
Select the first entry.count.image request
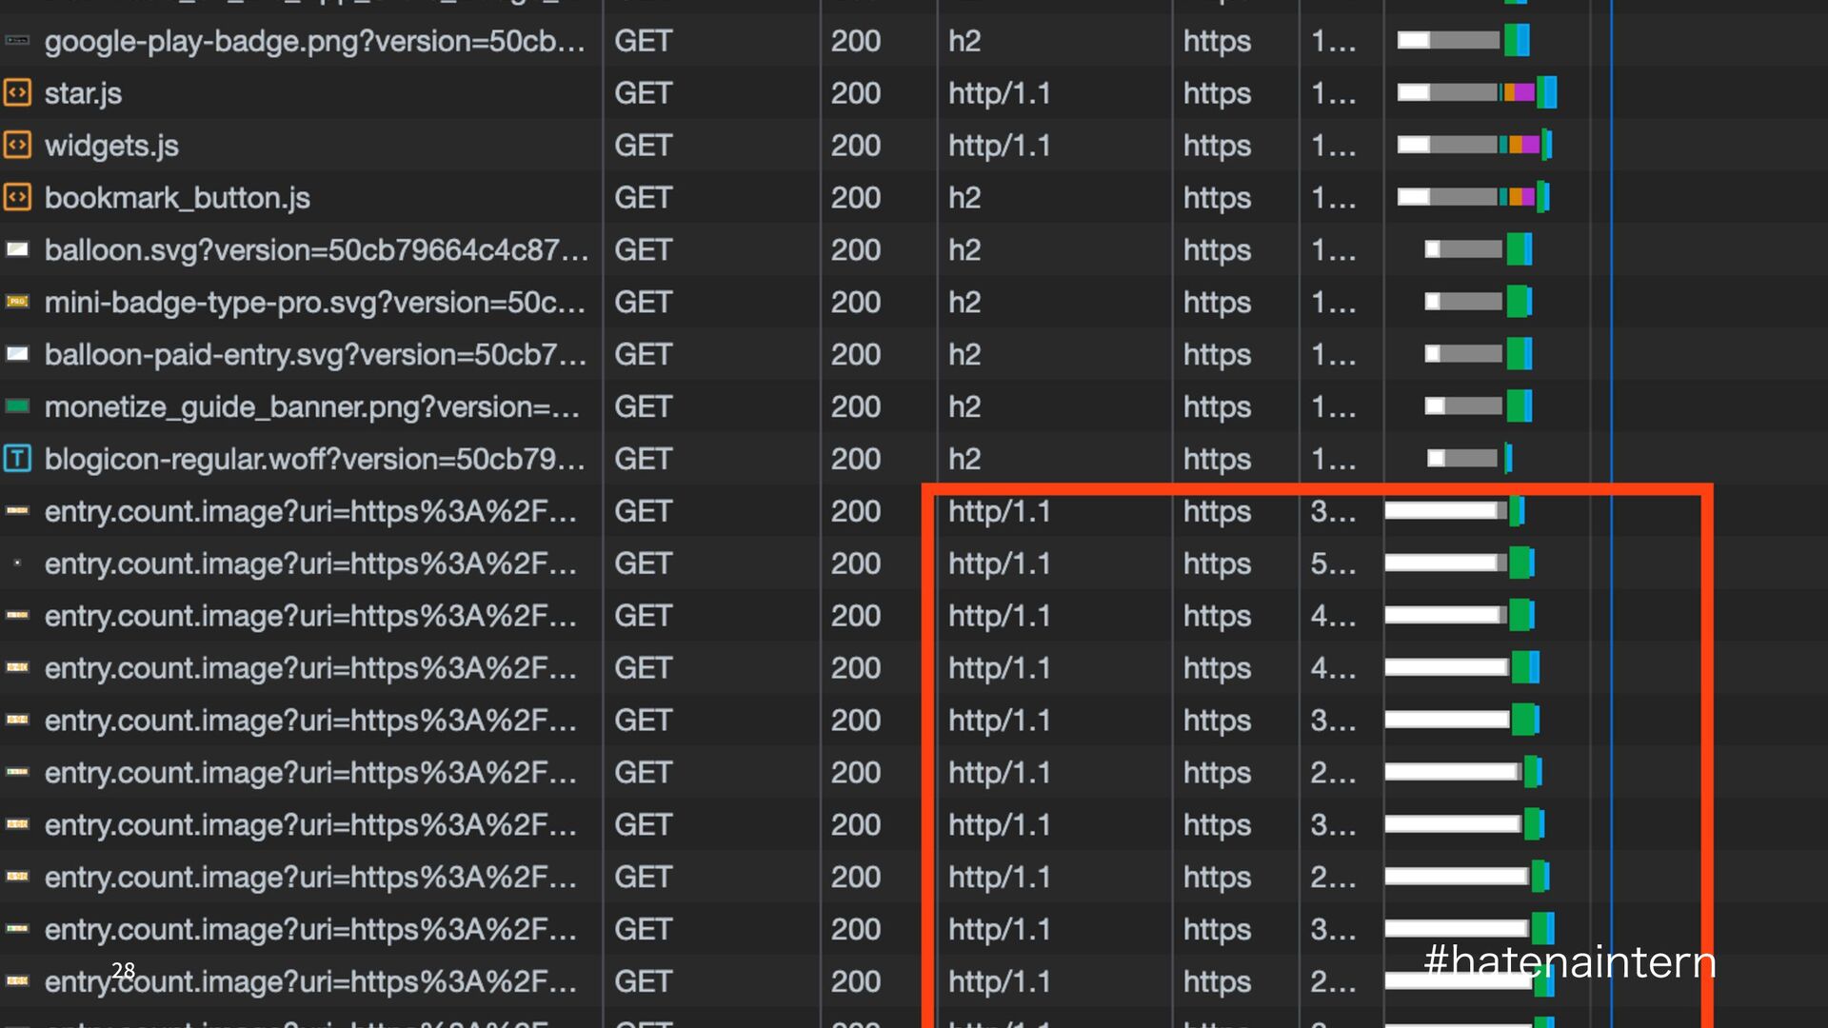(x=310, y=511)
